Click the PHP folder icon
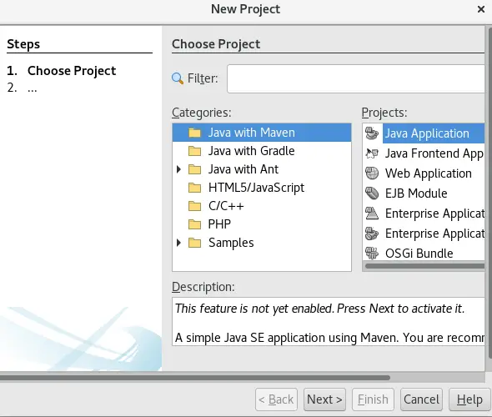 click(194, 224)
